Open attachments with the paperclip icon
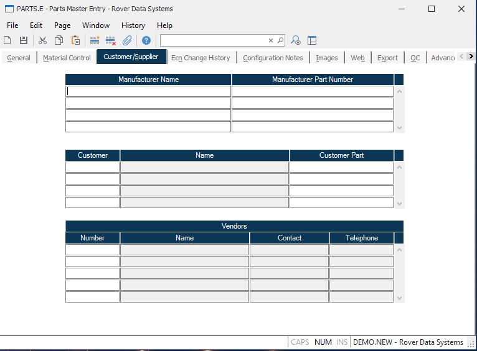 [x=127, y=40]
